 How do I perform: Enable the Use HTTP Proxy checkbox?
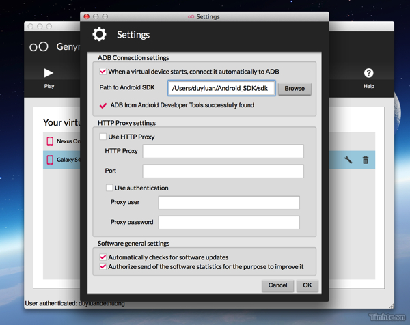coord(103,137)
